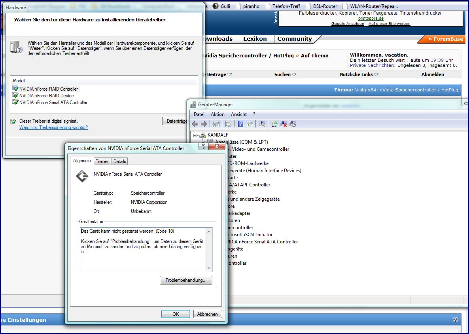
Task: Click OK in the Eigenschaften dialog
Action: pos(176,314)
